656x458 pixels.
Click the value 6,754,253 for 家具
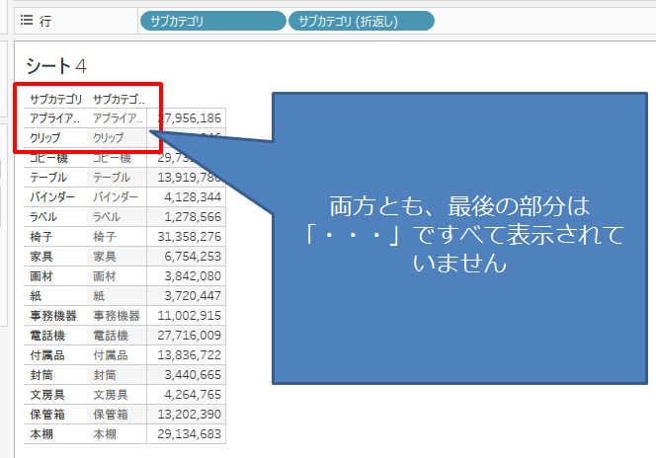[x=190, y=257]
